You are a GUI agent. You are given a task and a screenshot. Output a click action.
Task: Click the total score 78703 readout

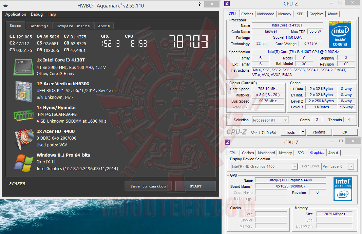(x=188, y=41)
